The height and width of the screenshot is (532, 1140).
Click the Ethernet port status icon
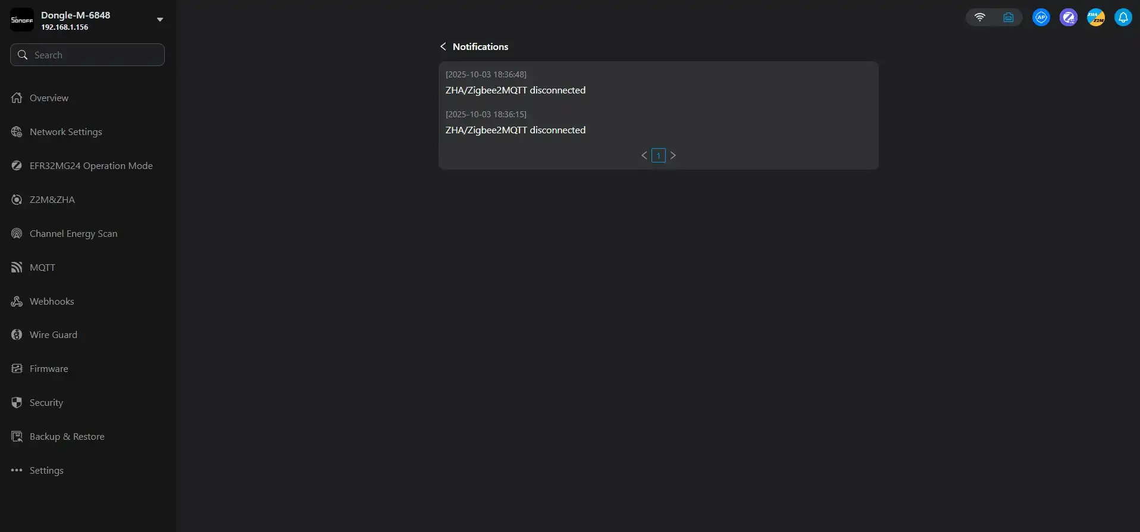click(1008, 17)
